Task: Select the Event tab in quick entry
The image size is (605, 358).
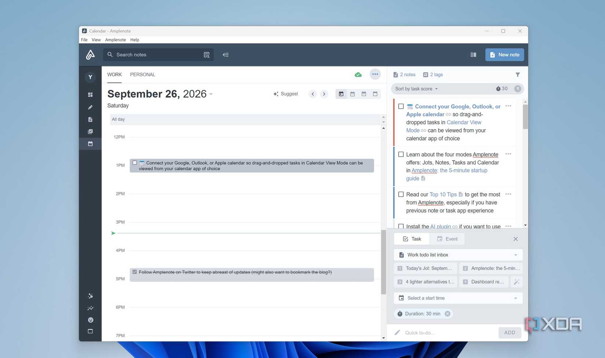Action: pos(447,239)
